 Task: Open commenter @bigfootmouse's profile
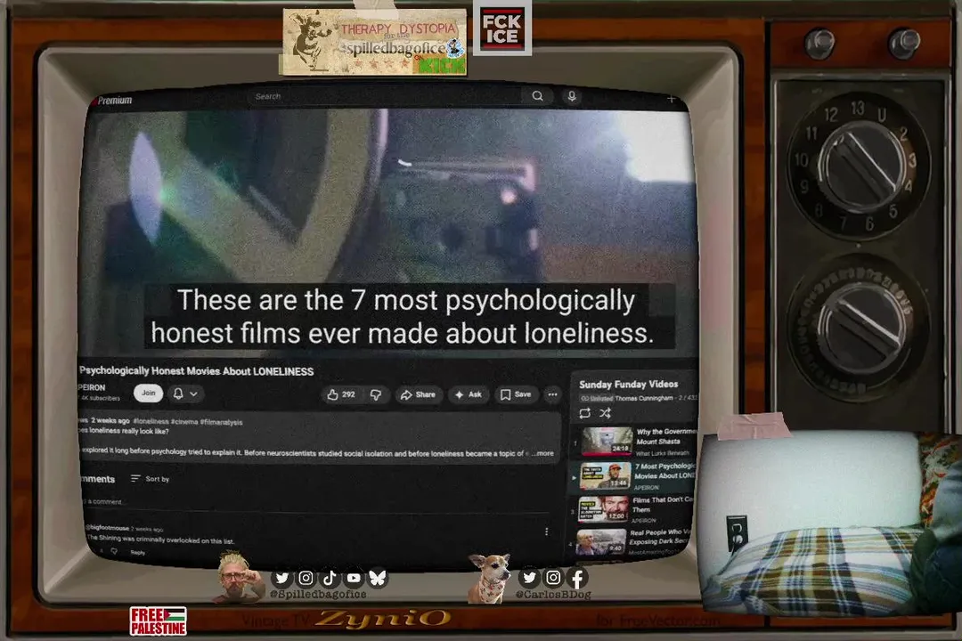[x=108, y=528]
